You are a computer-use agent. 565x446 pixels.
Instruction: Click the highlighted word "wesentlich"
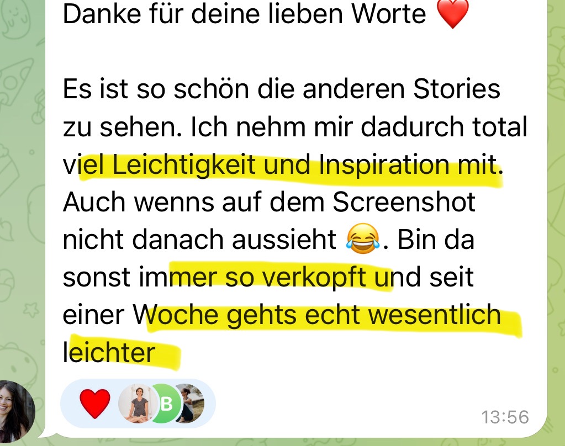434,315
